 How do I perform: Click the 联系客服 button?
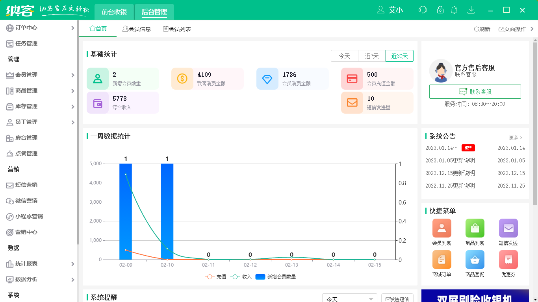coord(475,91)
